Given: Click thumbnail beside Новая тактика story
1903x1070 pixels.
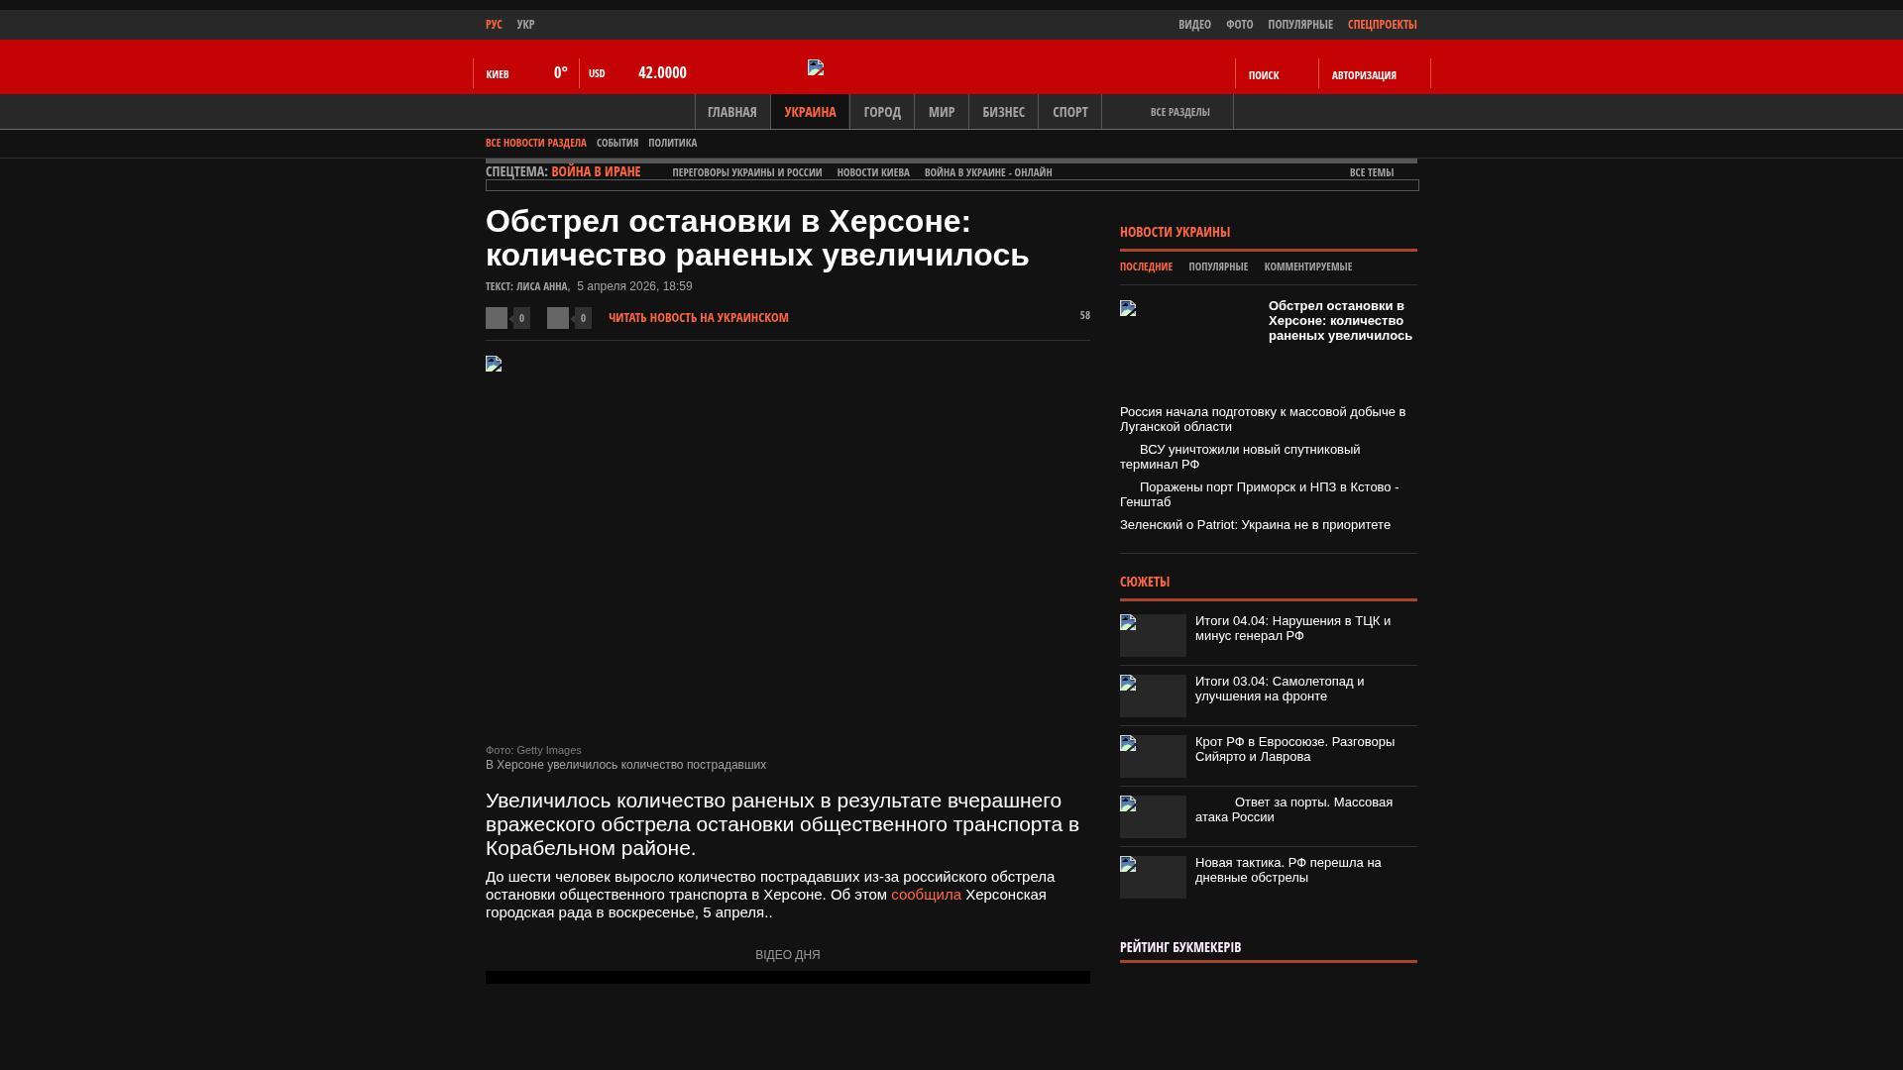Looking at the screenshot, I should point(1153,877).
